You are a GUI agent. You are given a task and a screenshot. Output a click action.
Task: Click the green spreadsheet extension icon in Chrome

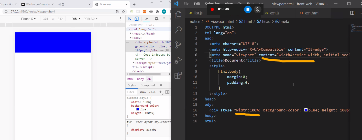click(131, 11)
